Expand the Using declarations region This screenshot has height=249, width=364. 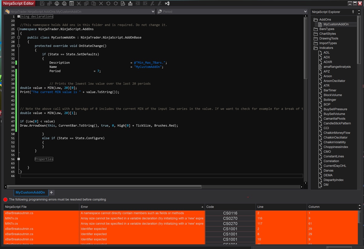pos(19,17)
